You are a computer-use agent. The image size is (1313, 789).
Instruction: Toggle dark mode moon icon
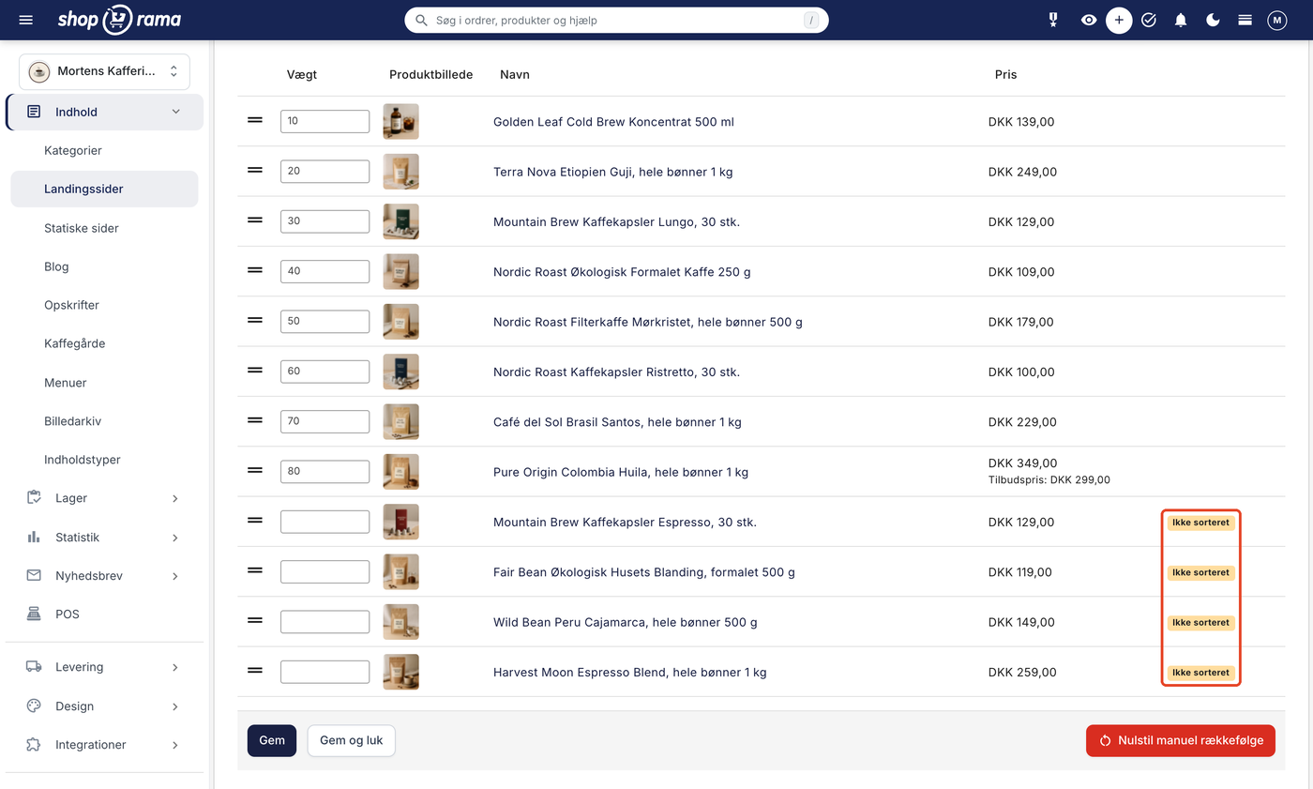pos(1213,20)
